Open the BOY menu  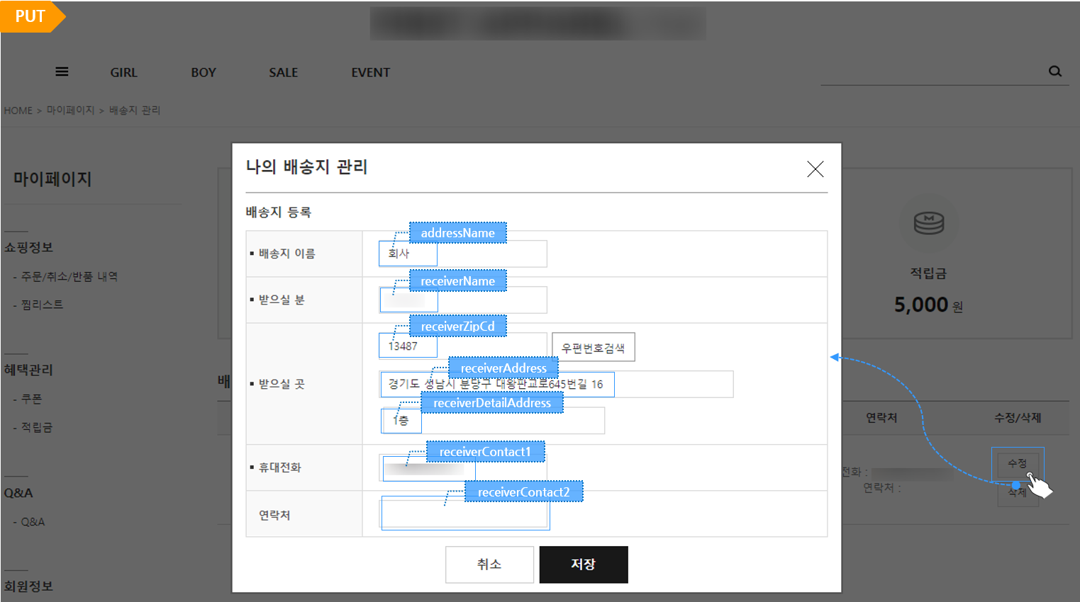(x=204, y=72)
